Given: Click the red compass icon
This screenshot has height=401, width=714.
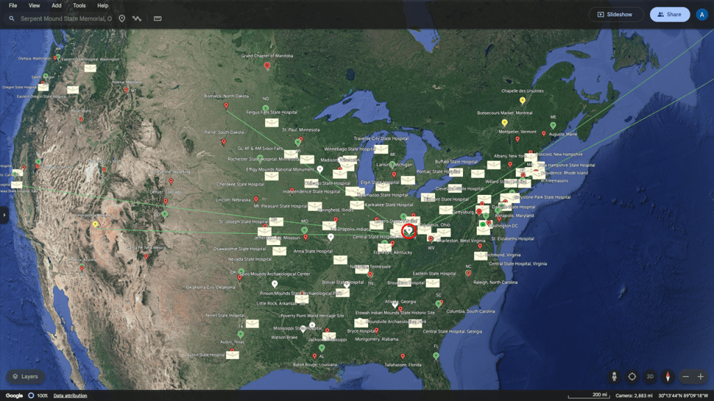Looking at the screenshot, I should click(x=668, y=377).
